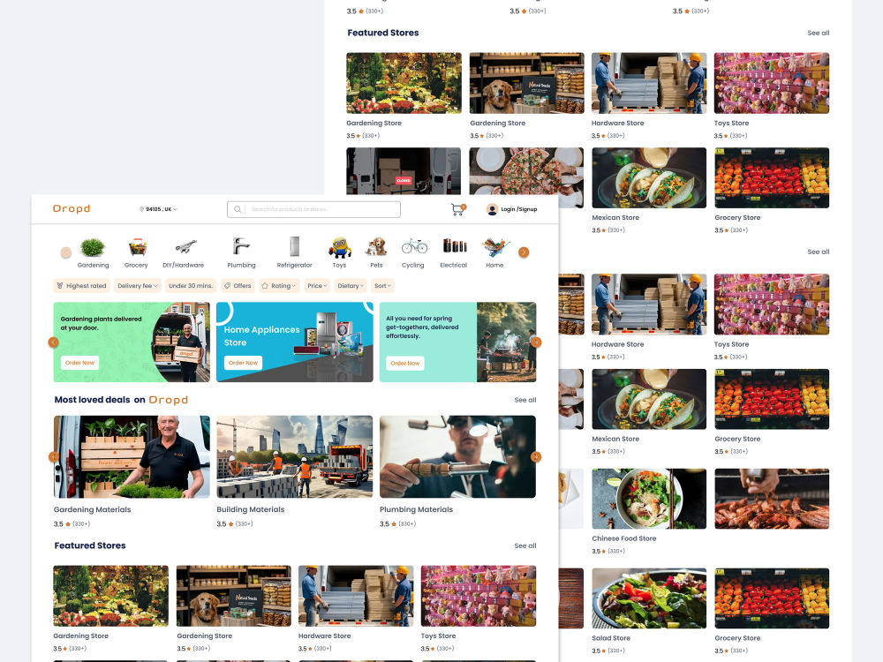Select the Home category icon
883x662 pixels.
pos(495,246)
